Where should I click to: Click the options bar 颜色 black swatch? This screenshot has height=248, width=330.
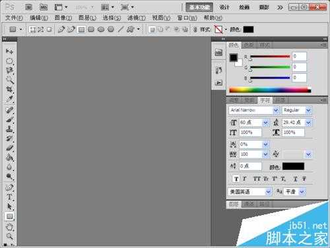pyautogui.click(x=248, y=30)
